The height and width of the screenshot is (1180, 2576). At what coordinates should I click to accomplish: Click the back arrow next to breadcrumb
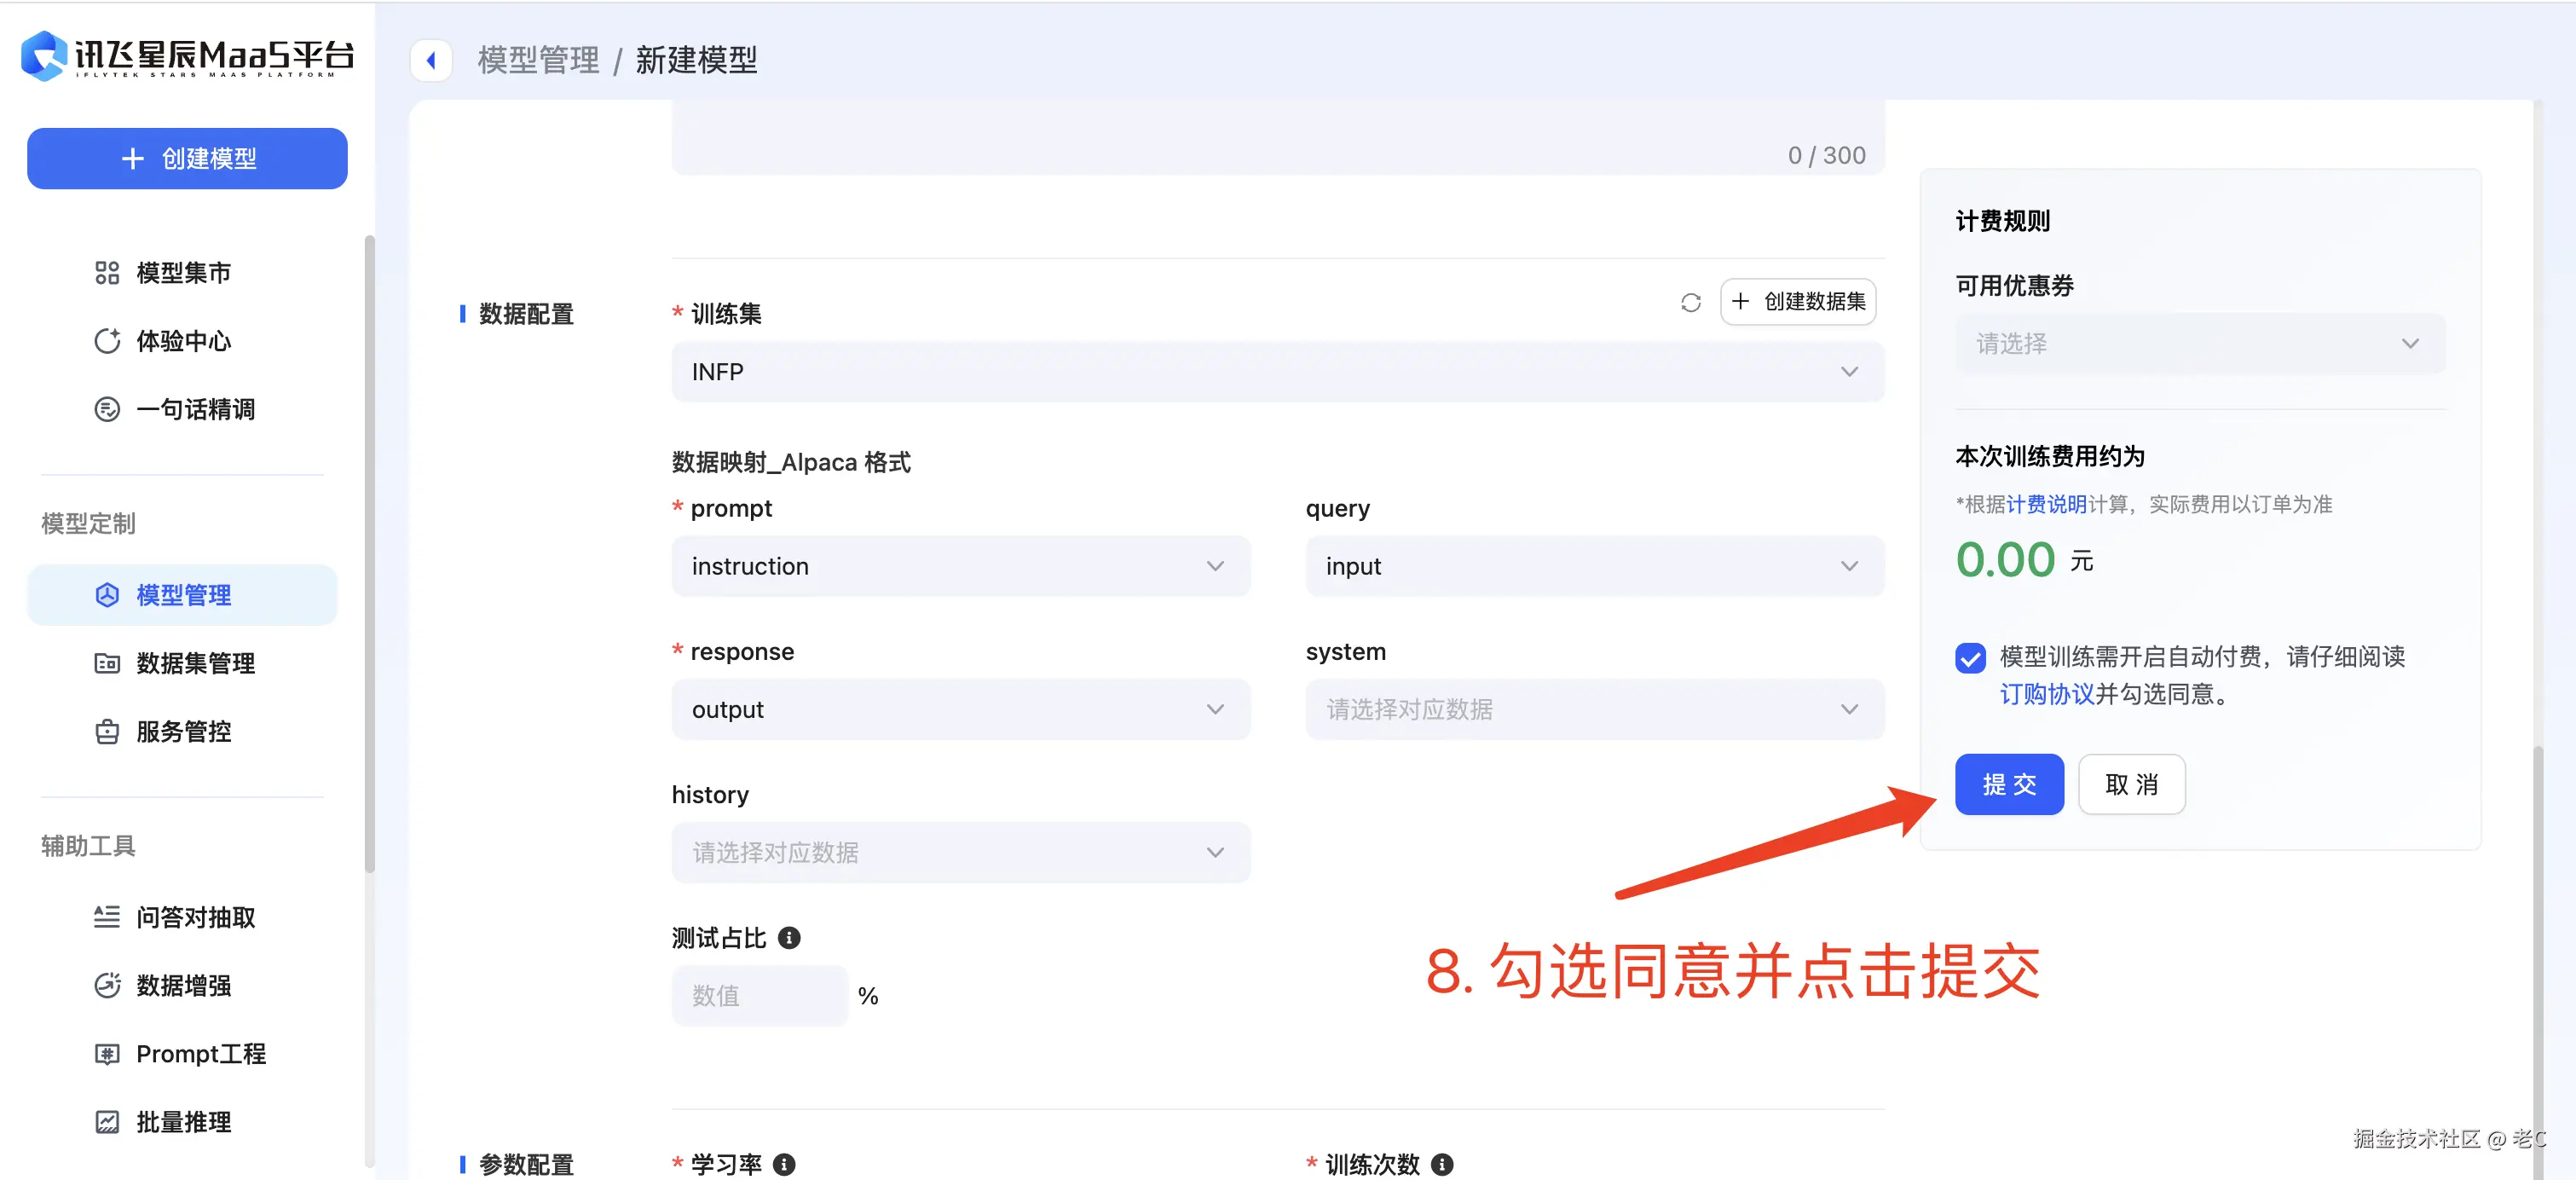point(431,60)
